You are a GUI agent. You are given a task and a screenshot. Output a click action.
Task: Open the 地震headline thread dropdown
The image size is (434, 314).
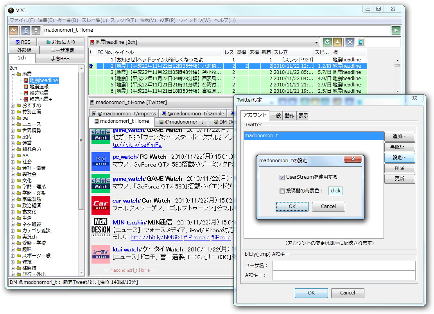pyautogui.click(x=316, y=42)
